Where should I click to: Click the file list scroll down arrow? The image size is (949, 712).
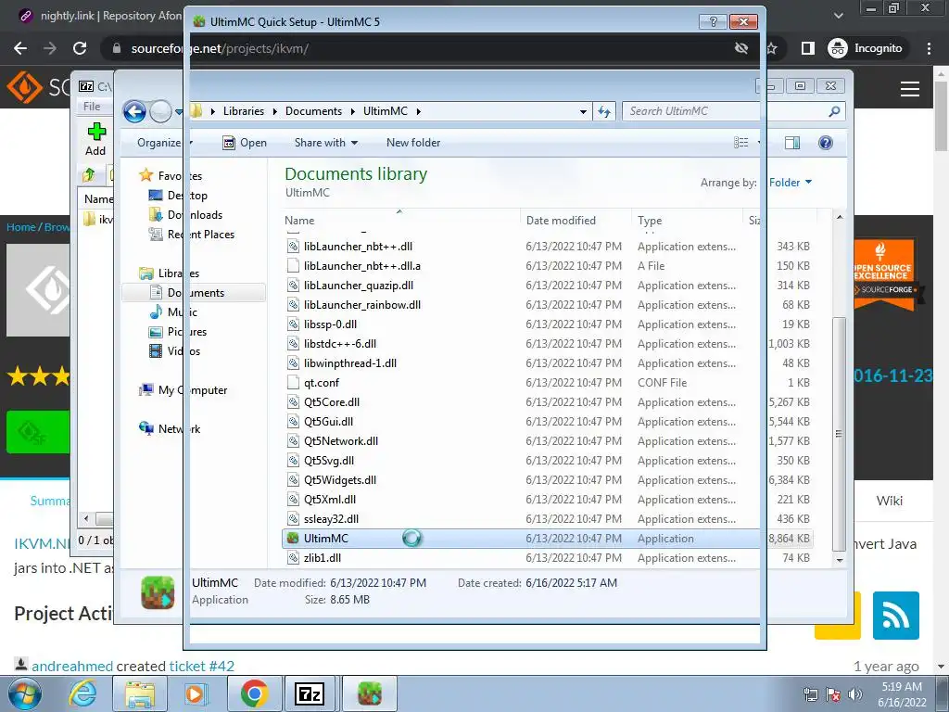(839, 560)
